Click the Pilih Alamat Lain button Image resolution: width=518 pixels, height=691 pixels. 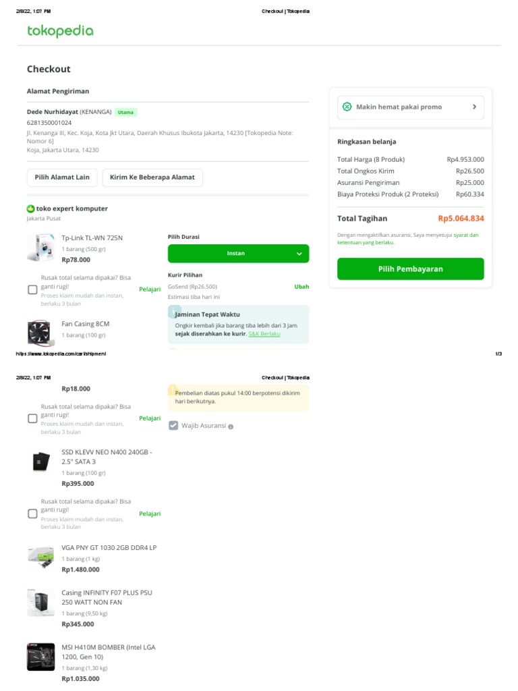tap(62, 177)
